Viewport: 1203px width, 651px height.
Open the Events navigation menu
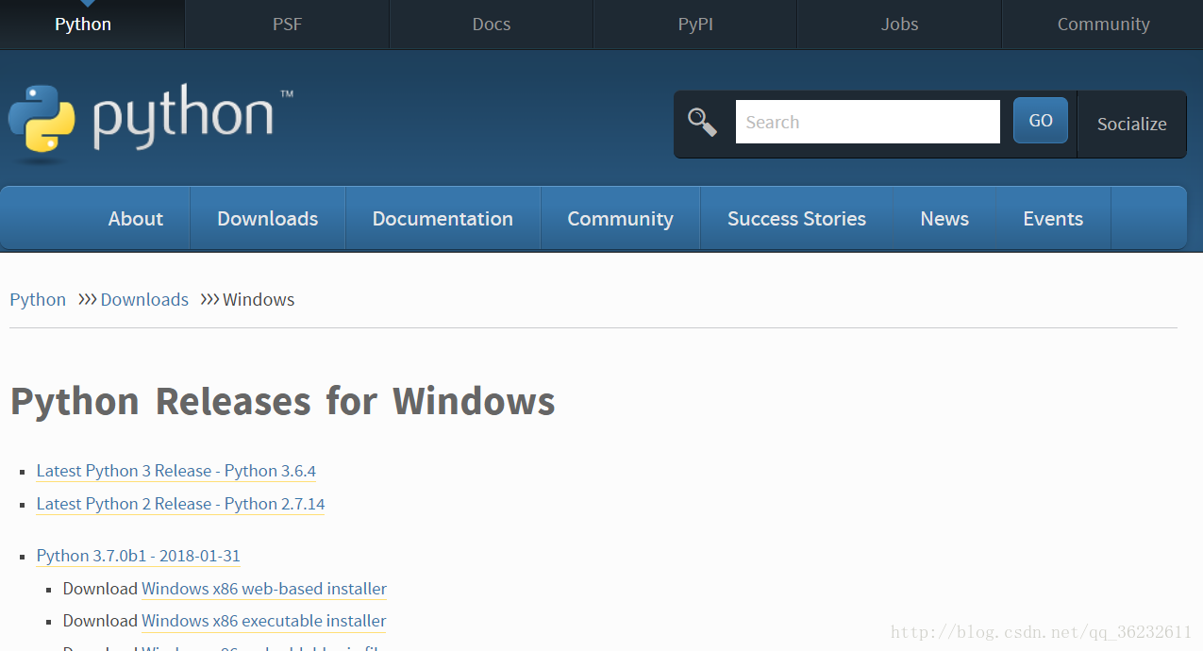pos(1053,218)
